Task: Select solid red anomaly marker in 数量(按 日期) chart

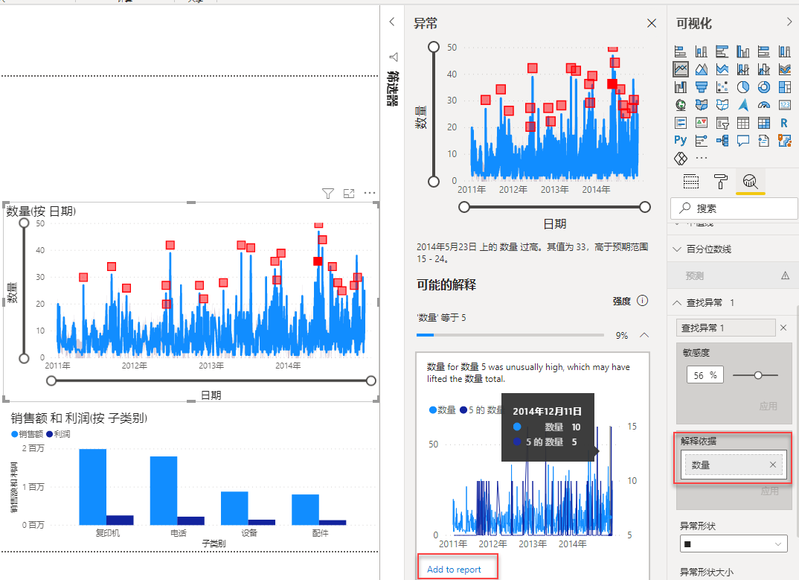Action: tap(318, 261)
